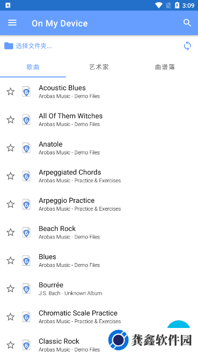The image size is (198, 352).
Task: Select the 歌曲 tab
Action: [x=33, y=67]
